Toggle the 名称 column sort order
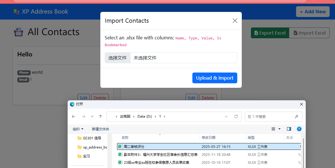 click(x=125, y=138)
